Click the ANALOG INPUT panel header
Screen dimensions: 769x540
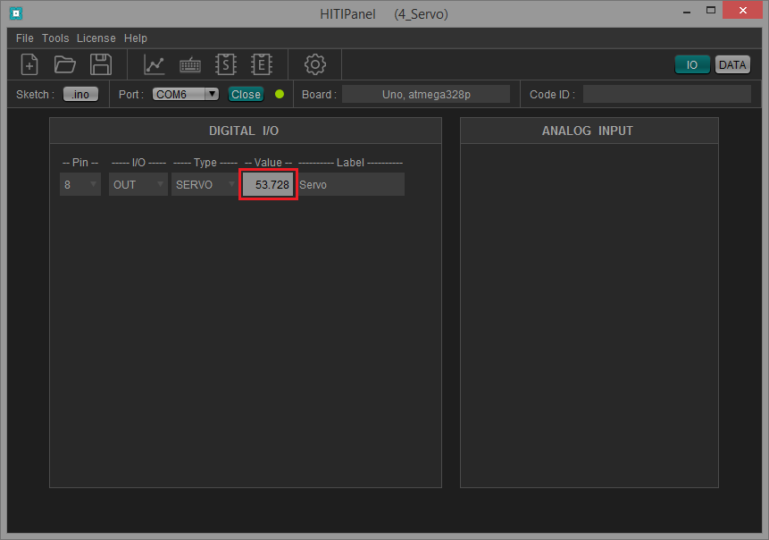click(x=589, y=131)
